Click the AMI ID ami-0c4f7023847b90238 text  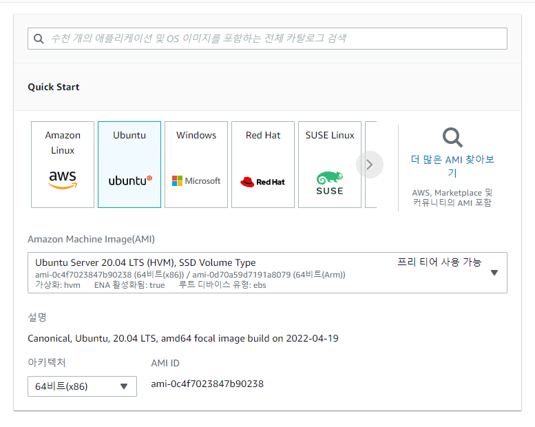(207, 384)
